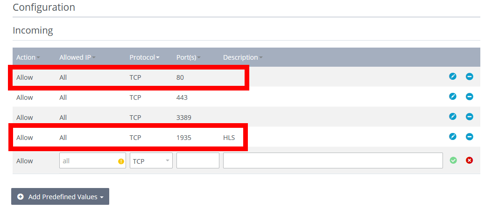
Task: Click the new rule description field
Action: coord(332,161)
